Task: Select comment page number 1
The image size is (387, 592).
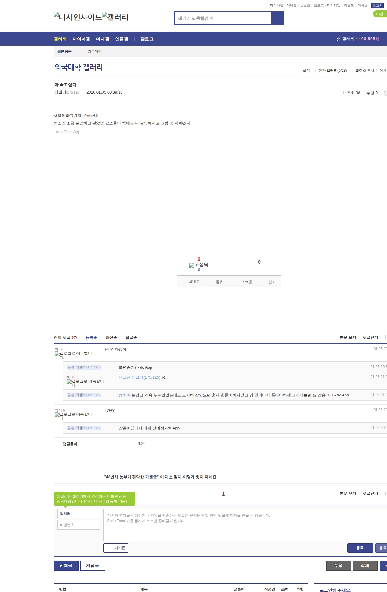Action: [x=223, y=494]
